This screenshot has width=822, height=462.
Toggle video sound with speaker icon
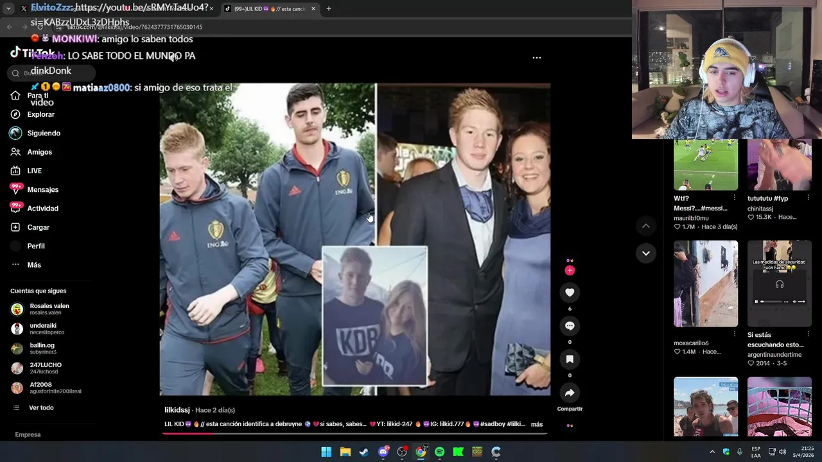[x=173, y=58]
